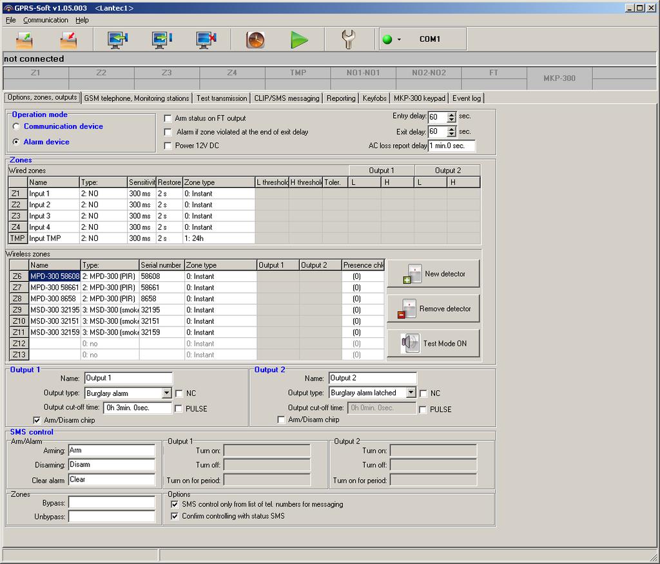Click the green play arrow icon
This screenshot has width=660, height=564.
click(x=299, y=40)
